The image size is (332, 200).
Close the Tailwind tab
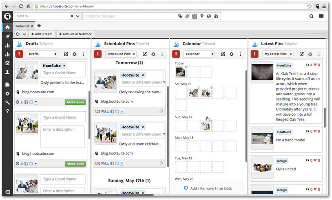(x=32, y=26)
